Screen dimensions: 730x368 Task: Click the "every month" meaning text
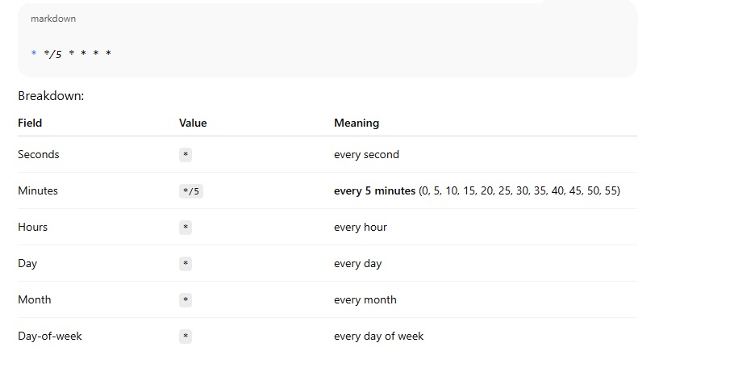[365, 299]
